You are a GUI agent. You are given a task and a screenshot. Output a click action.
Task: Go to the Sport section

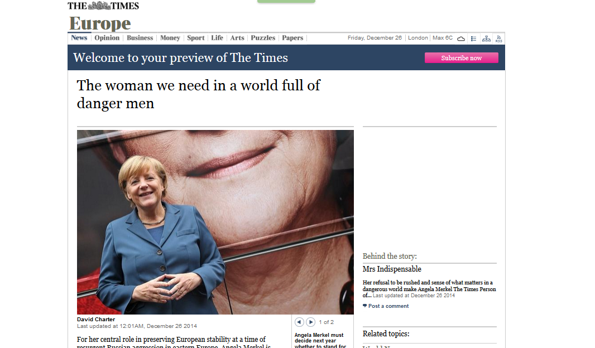pos(195,38)
